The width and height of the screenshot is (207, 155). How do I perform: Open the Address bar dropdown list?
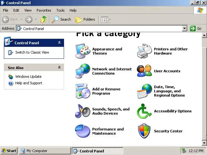(x=184, y=28)
